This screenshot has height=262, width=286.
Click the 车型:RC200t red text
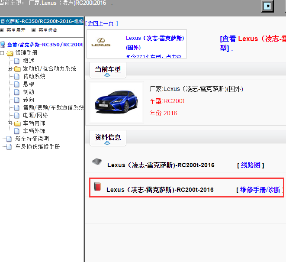click(x=167, y=101)
